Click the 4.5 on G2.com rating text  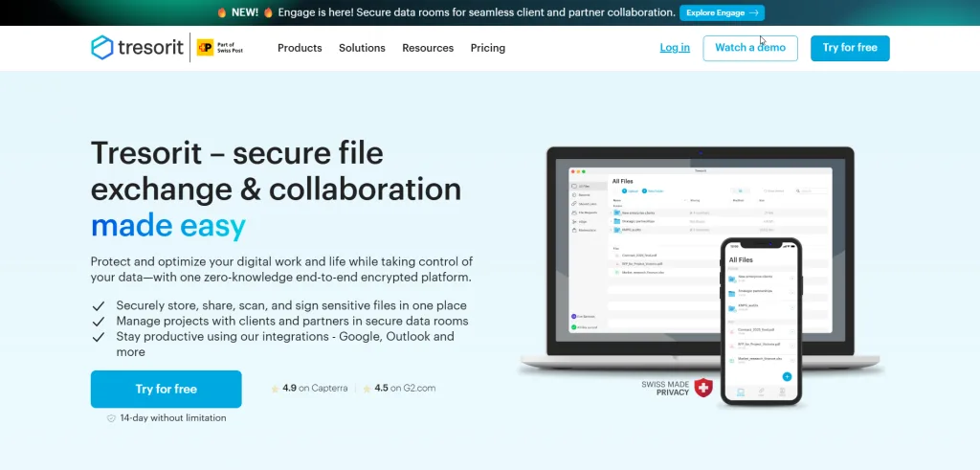coord(405,388)
